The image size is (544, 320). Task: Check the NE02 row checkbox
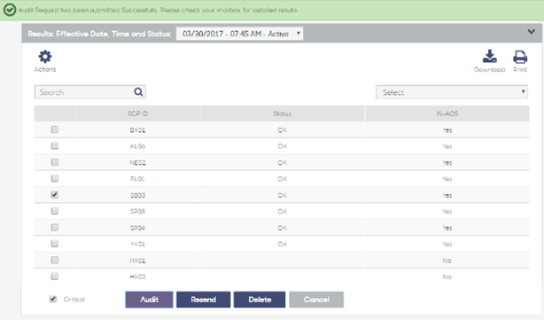54,162
